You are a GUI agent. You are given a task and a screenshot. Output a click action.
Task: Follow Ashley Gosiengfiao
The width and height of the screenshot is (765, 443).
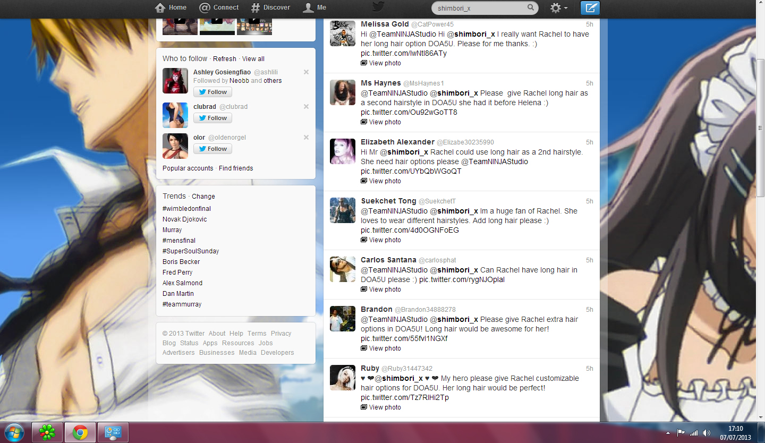coord(212,92)
